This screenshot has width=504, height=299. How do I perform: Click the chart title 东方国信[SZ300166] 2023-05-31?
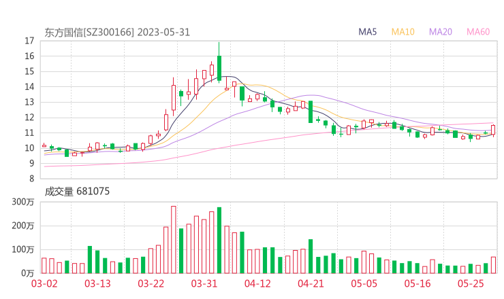point(117,33)
